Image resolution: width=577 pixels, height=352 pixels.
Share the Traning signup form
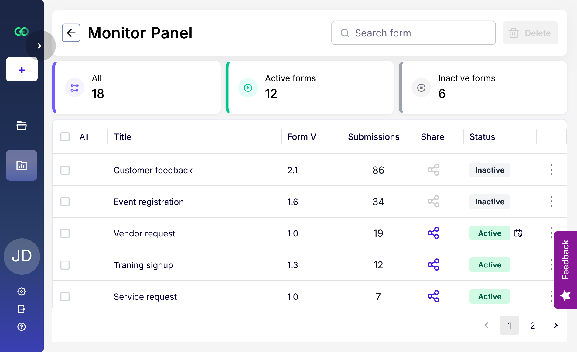coord(433,265)
